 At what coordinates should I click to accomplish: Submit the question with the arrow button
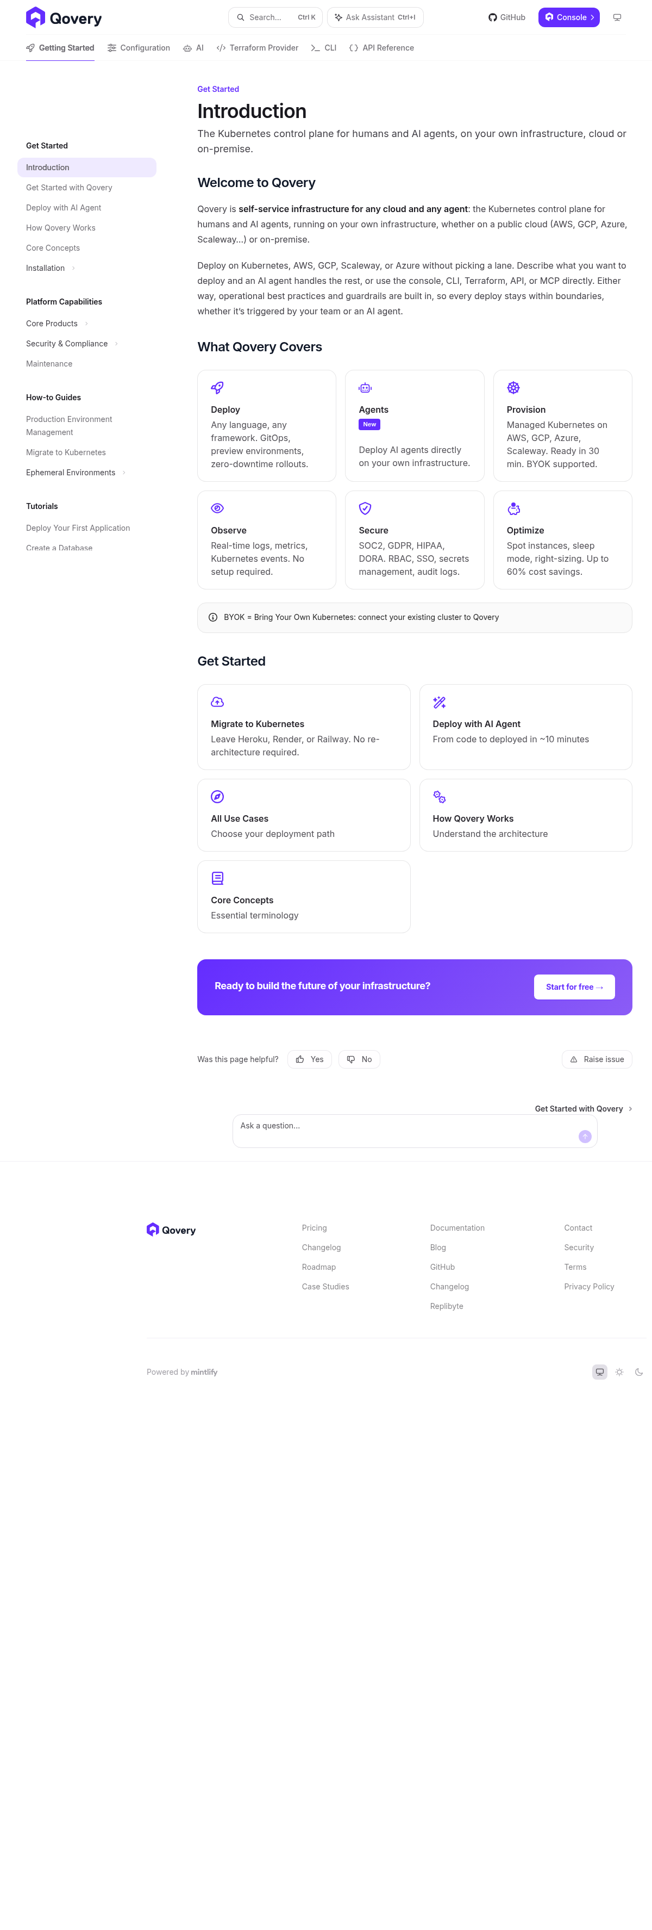pyautogui.click(x=585, y=1137)
